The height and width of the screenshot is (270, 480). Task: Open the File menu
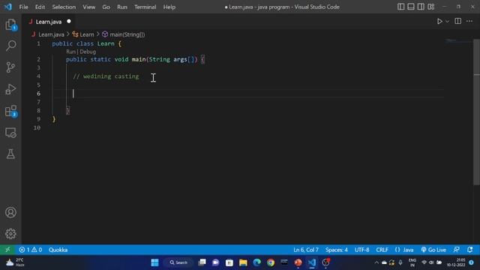click(23, 7)
